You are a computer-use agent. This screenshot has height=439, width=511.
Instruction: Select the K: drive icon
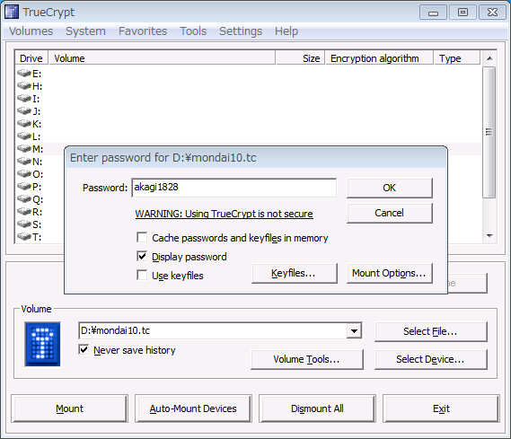click(x=24, y=123)
